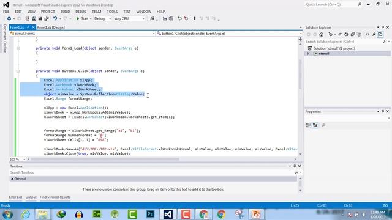Click the Categorized view icon in Properties
This screenshot has height=220, width=392.
(x=308, y=125)
